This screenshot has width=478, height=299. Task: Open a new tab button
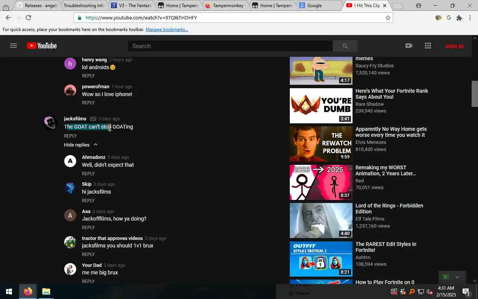point(398,6)
